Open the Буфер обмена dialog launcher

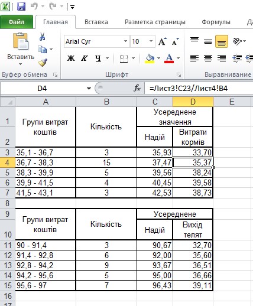point(56,74)
